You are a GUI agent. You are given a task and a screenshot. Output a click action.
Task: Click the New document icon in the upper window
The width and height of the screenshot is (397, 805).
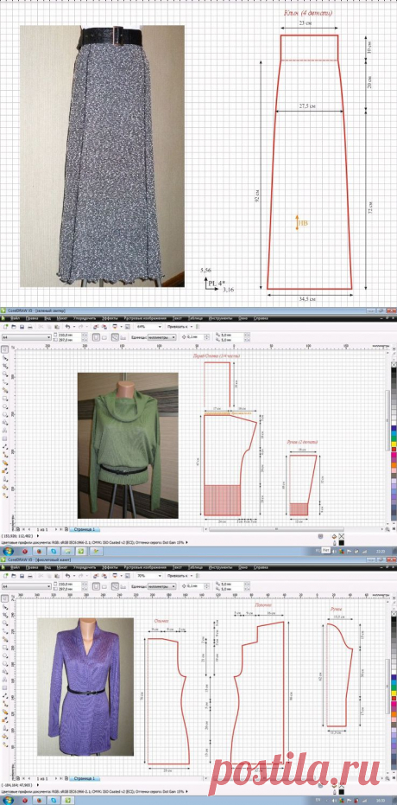(x=5, y=327)
